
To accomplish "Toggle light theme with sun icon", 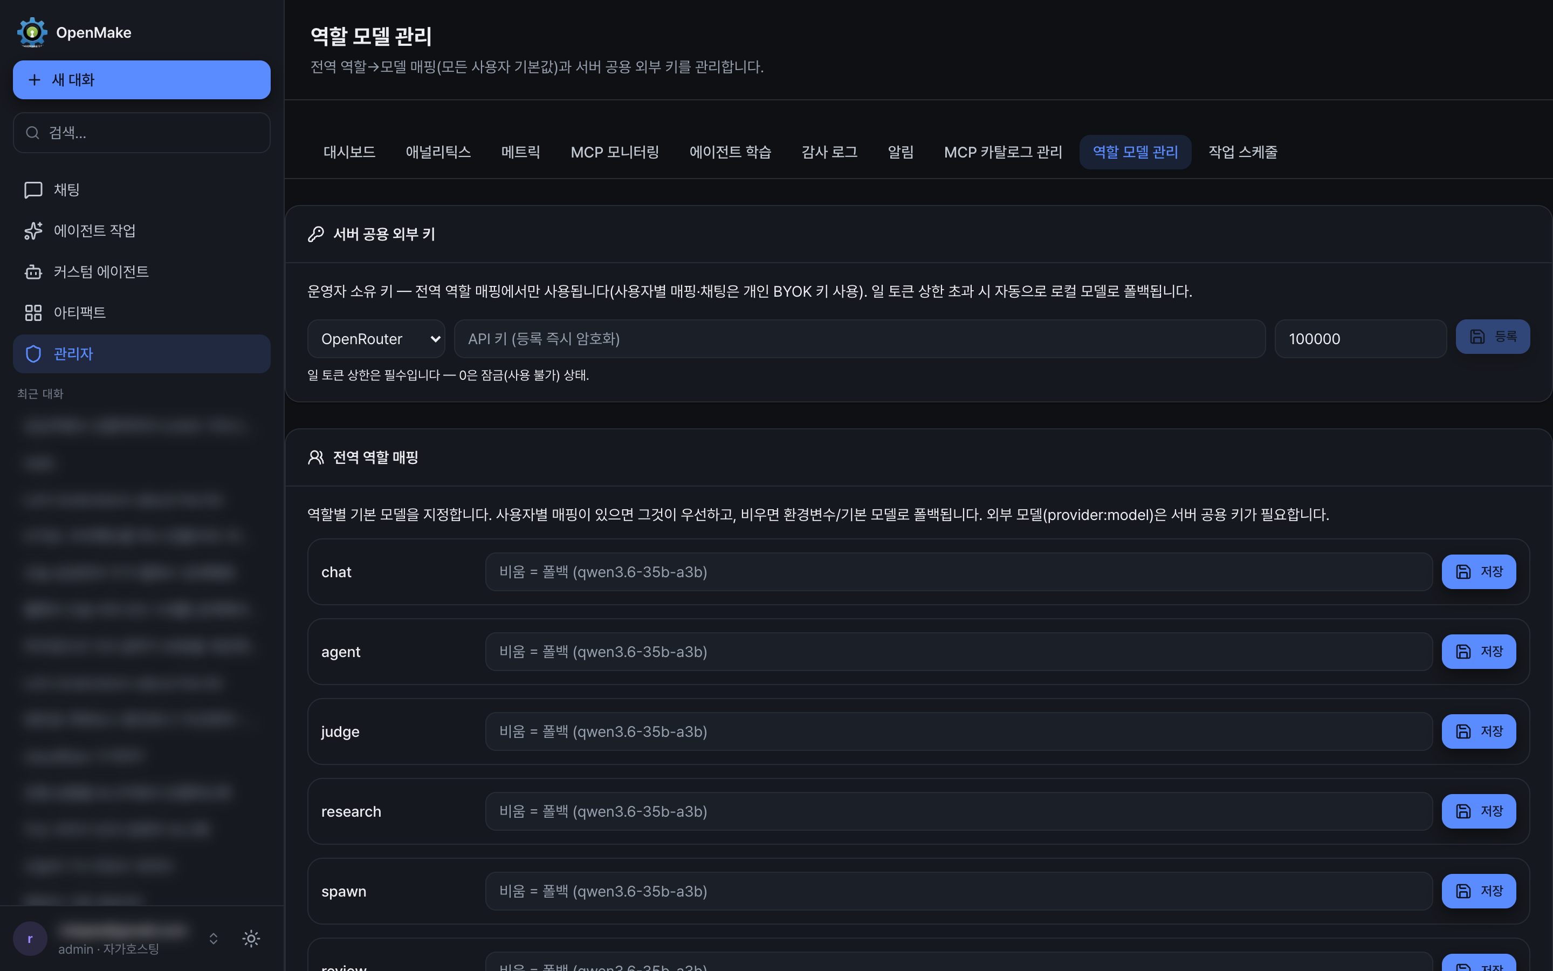I will [x=252, y=939].
